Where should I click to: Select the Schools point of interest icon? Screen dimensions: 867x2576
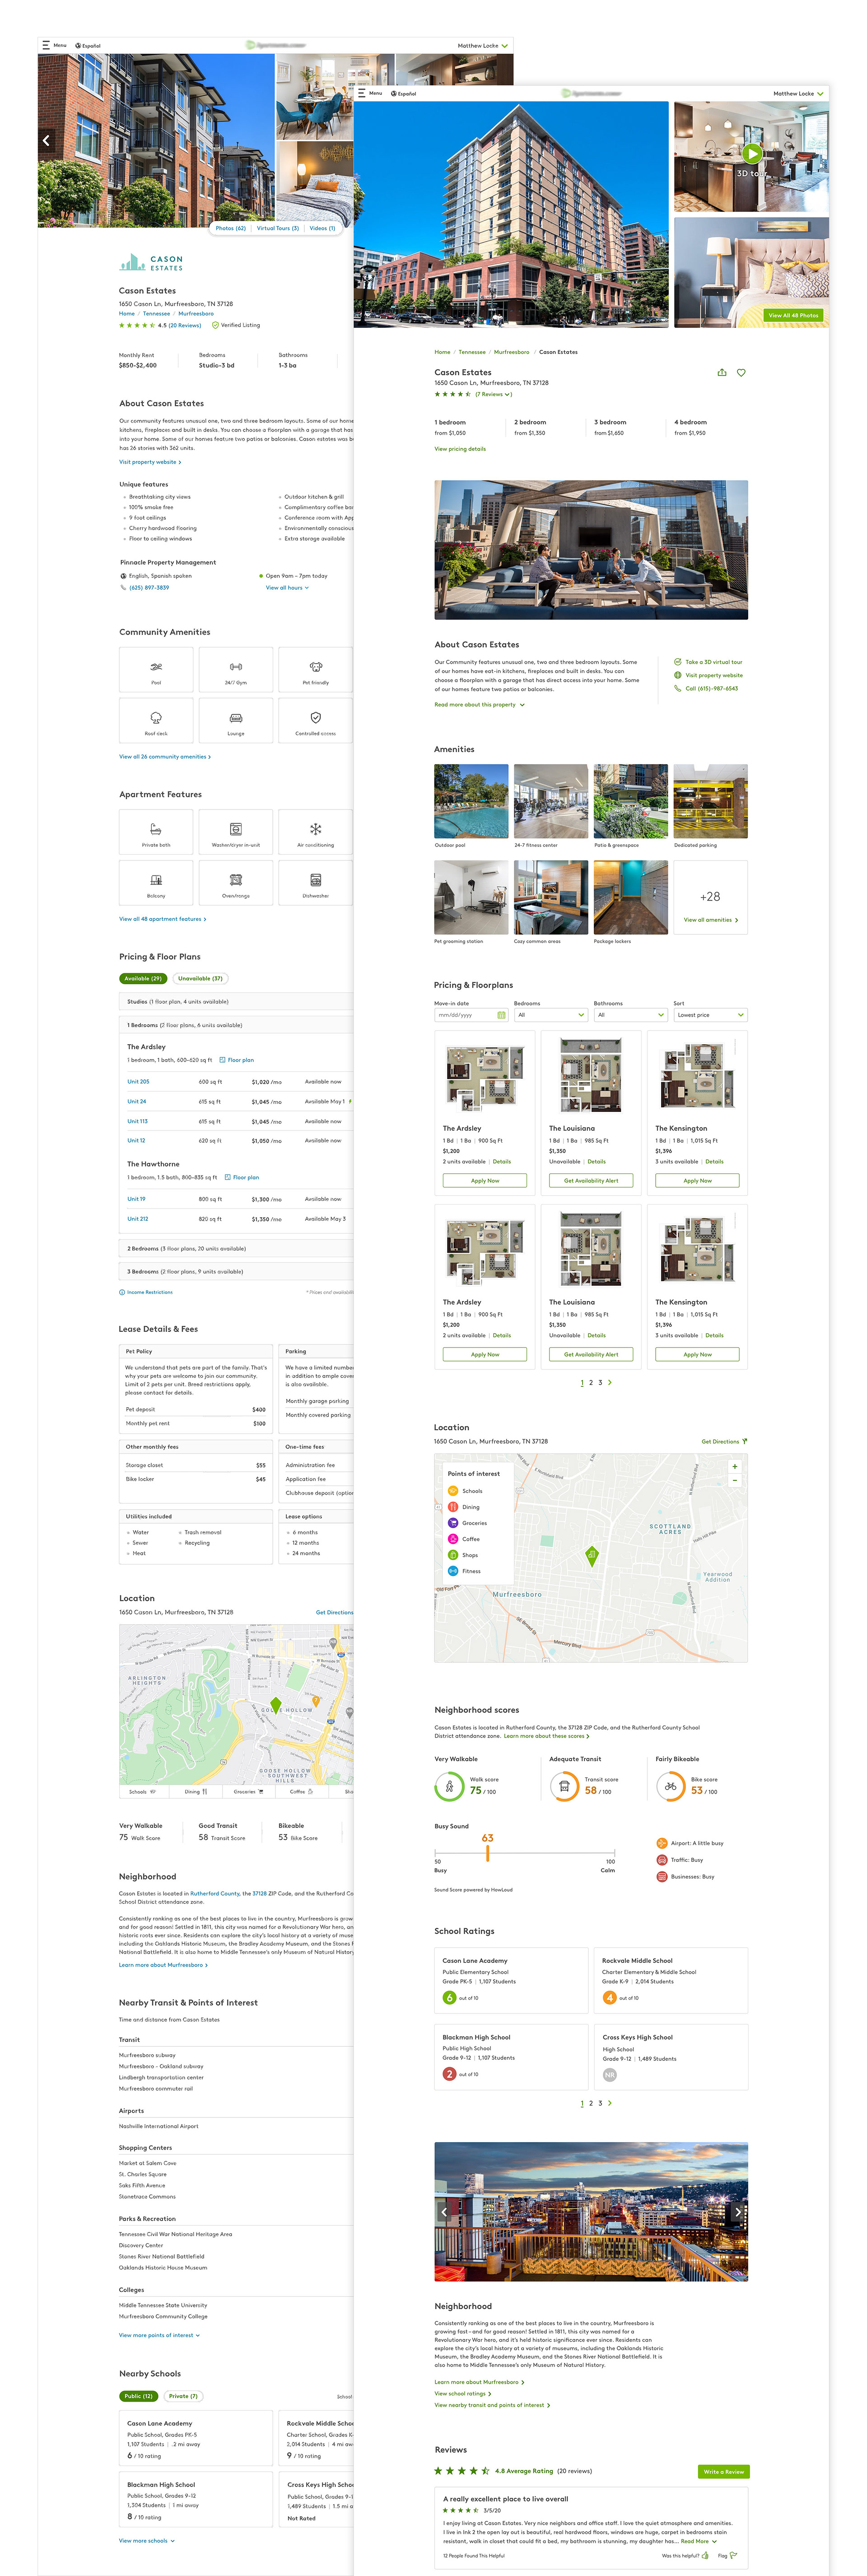coord(453,1491)
